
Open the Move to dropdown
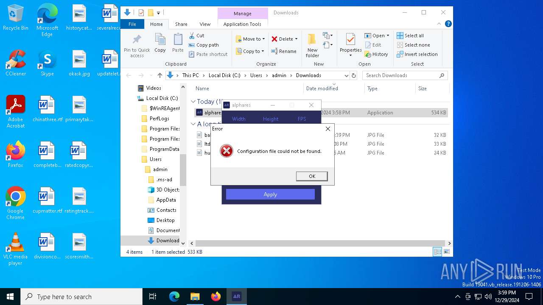coord(250,39)
